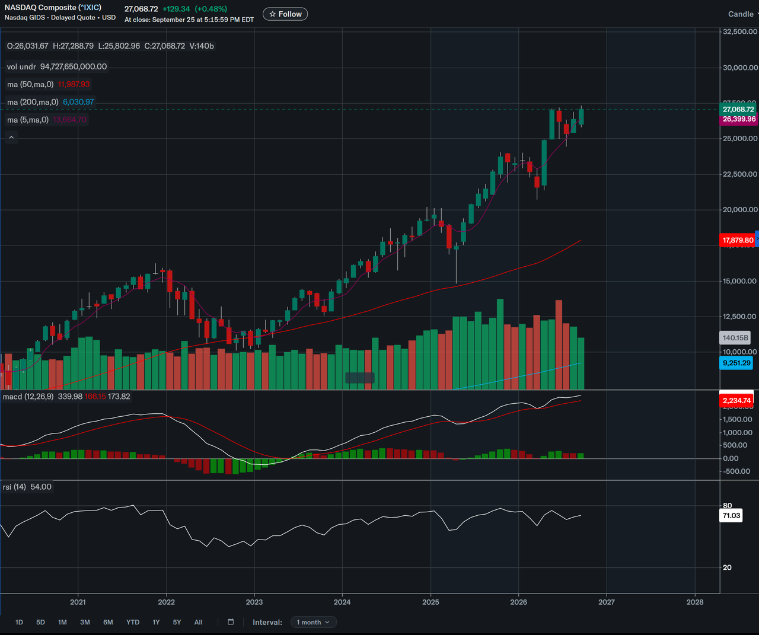759x635 pixels.
Task: Click the red 2,234.74 MACD axis tag
Action: click(736, 400)
